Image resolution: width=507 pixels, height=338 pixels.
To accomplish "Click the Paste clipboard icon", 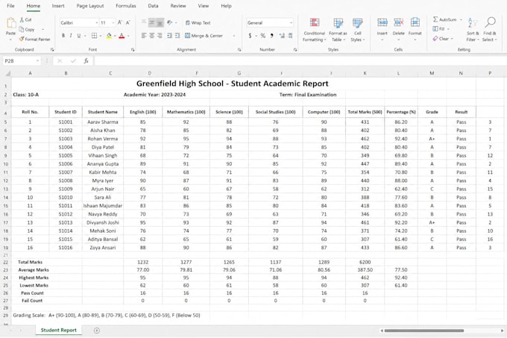I will [11, 24].
